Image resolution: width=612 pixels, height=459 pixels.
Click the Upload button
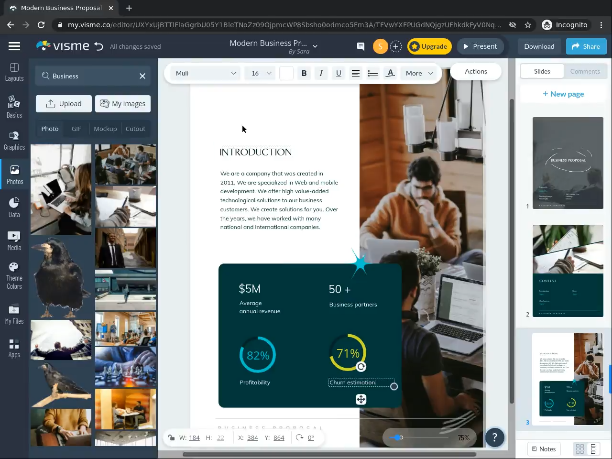pyautogui.click(x=64, y=104)
